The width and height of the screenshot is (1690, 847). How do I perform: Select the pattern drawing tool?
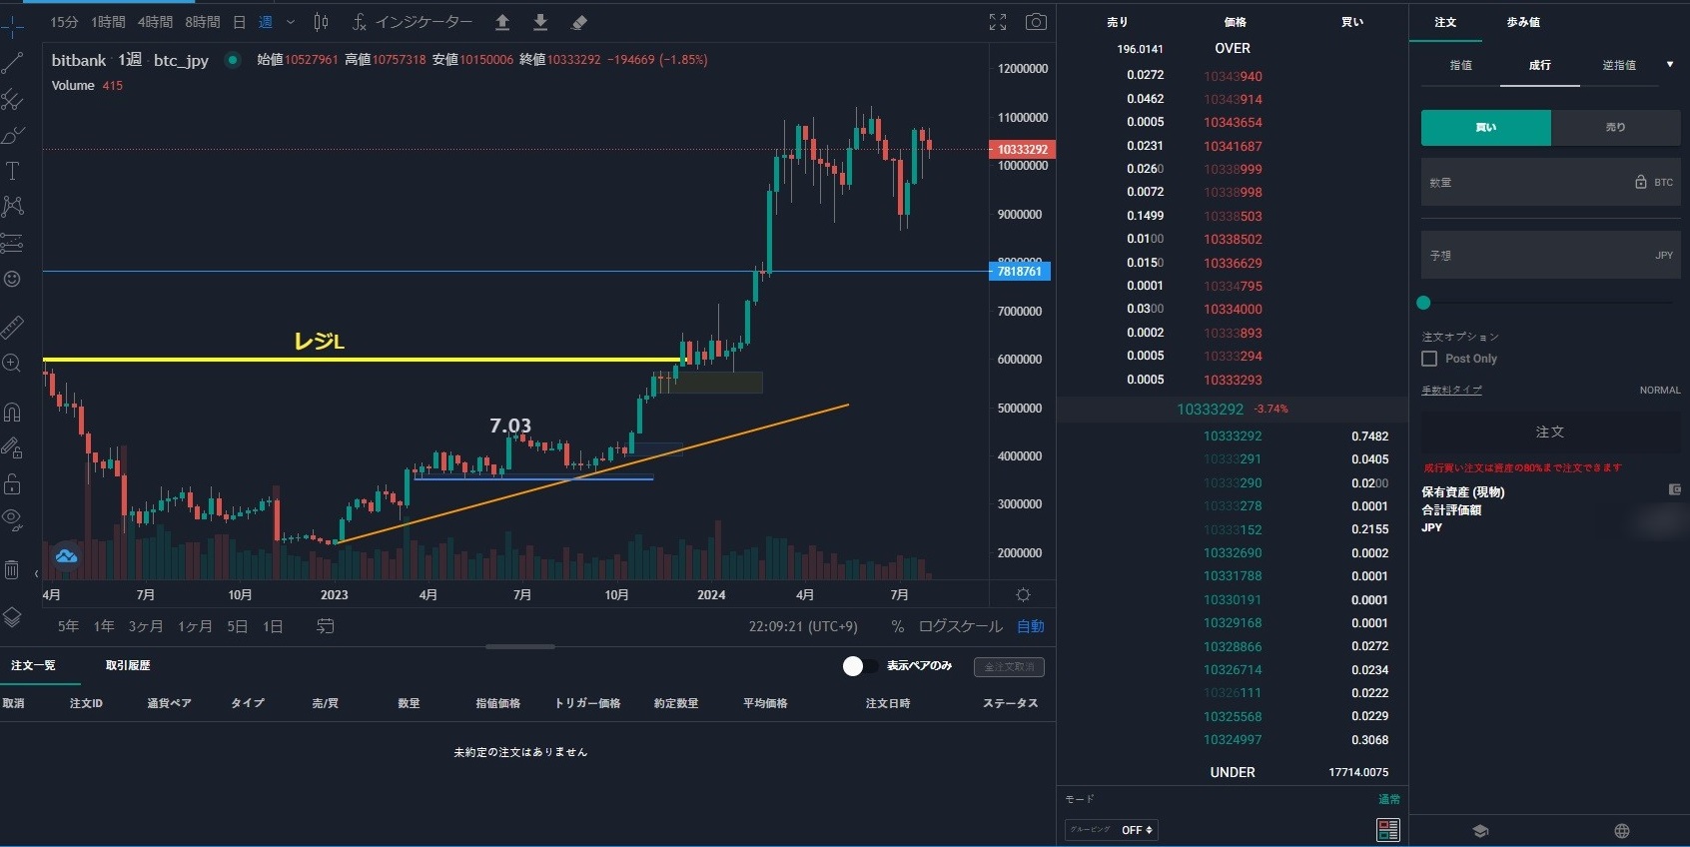pos(12,206)
